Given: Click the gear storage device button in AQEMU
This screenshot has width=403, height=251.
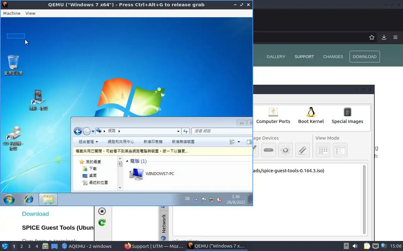Looking at the screenshot, I should coord(286,150).
